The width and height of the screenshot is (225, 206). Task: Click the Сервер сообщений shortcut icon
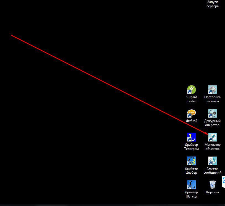[213, 161]
